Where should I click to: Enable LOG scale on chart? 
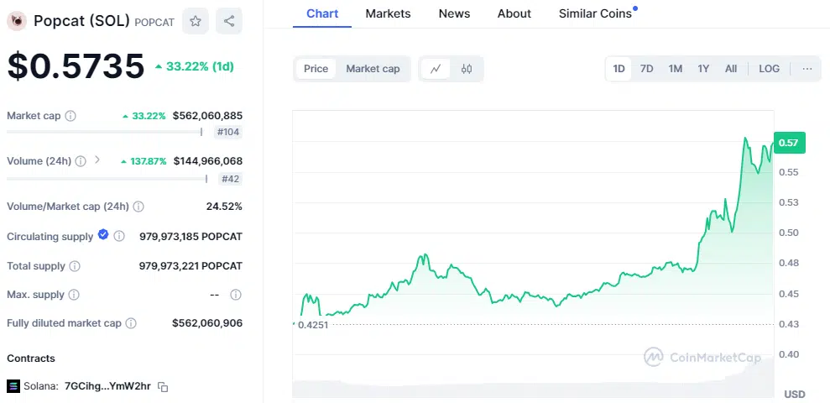click(x=769, y=69)
